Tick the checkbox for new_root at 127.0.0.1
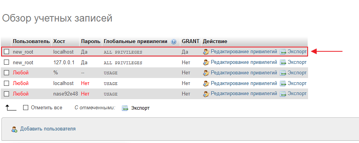359x143 pixels. [7, 62]
